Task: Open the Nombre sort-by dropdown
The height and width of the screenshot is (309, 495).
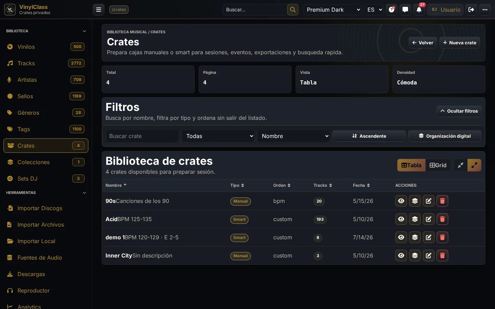Action: [294, 136]
